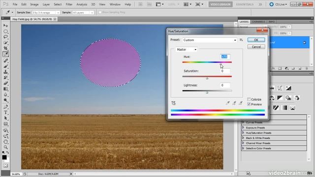Screen dimensions: 315x177
Task: Select the Eraser tool
Action: (x=5, y=83)
